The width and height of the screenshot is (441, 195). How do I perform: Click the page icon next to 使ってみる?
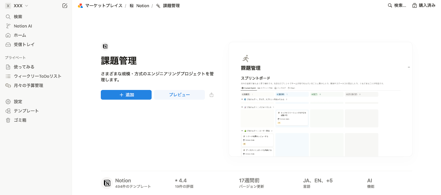pos(8,67)
